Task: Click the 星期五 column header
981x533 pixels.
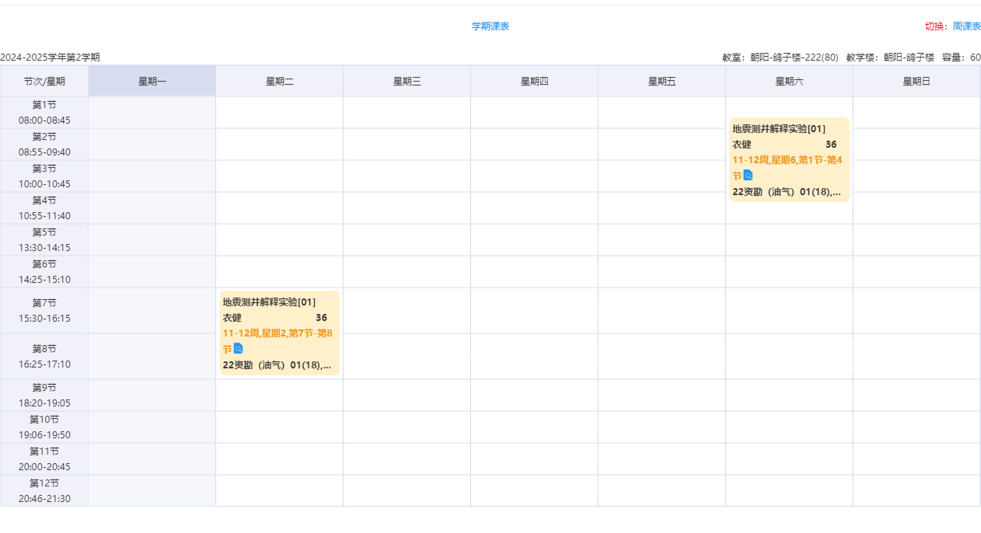Action: (662, 82)
